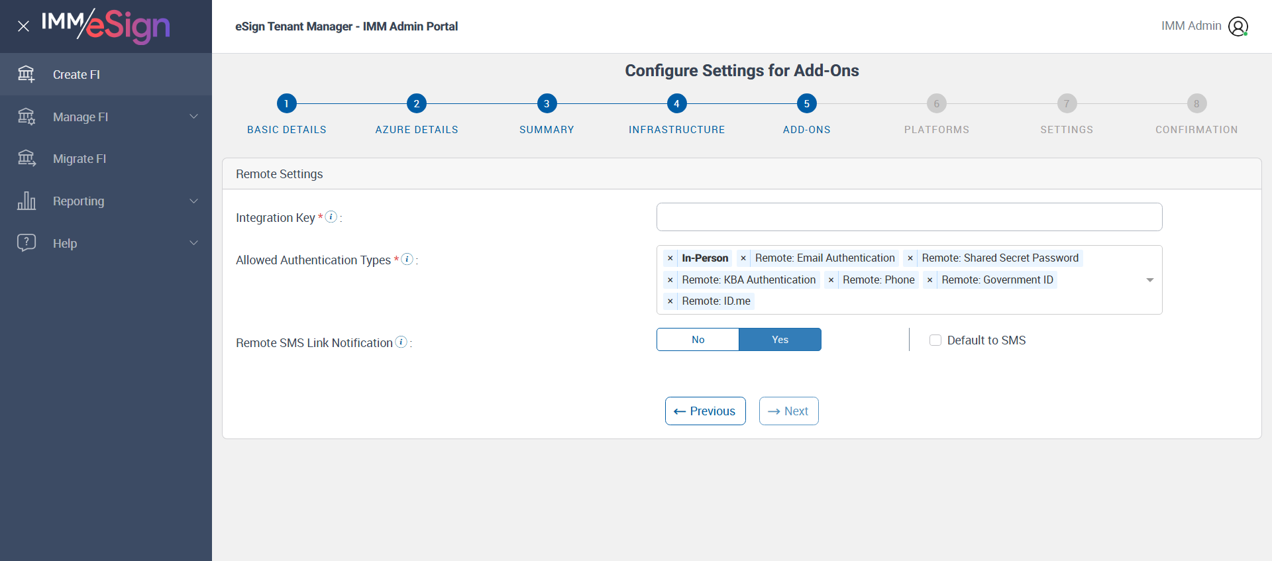Image resolution: width=1272 pixels, height=561 pixels.
Task: Enable the Default to SMS checkbox
Action: coord(935,340)
